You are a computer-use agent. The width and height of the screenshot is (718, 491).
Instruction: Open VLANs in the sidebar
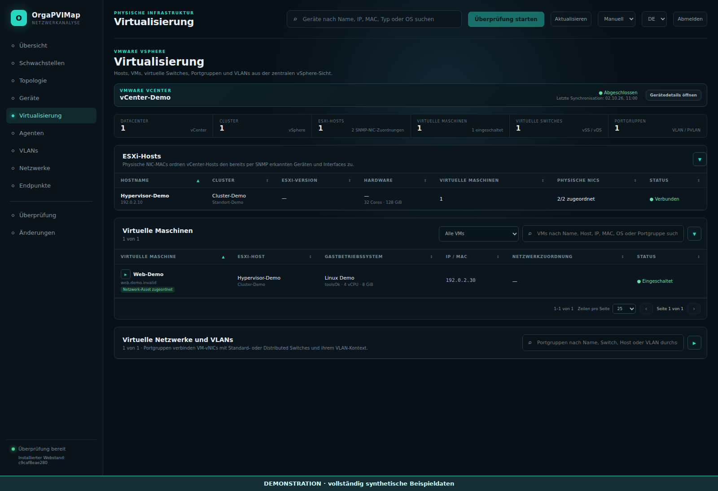[x=51, y=150]
